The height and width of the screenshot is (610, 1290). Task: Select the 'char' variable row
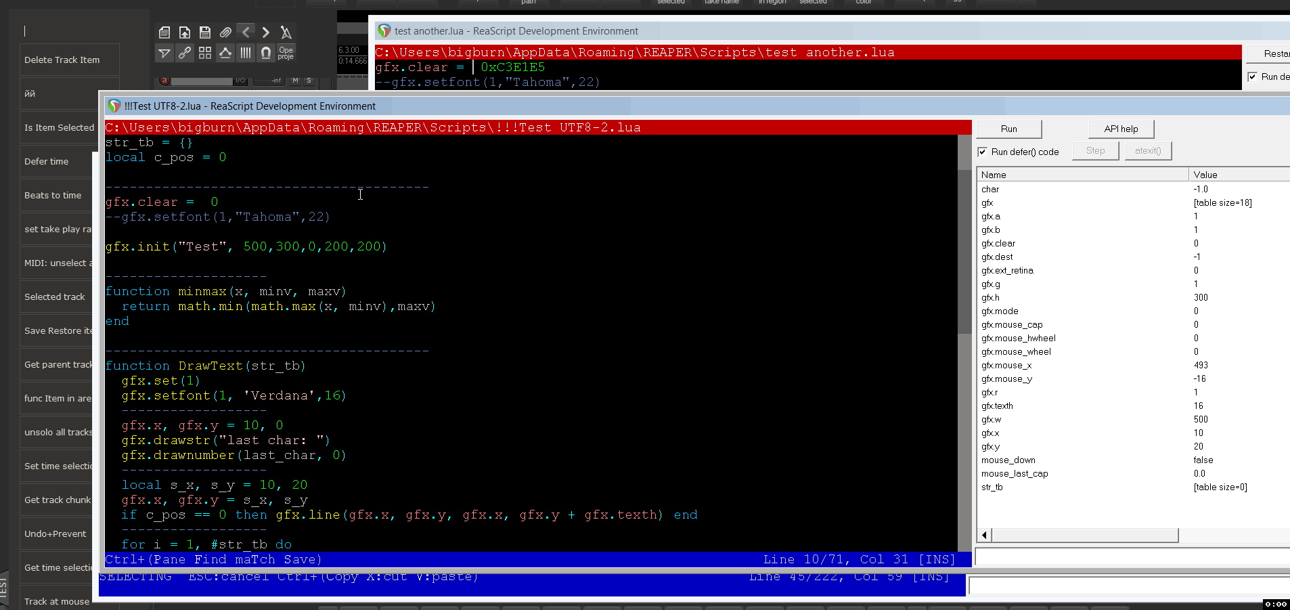[x=1133, y=190]
